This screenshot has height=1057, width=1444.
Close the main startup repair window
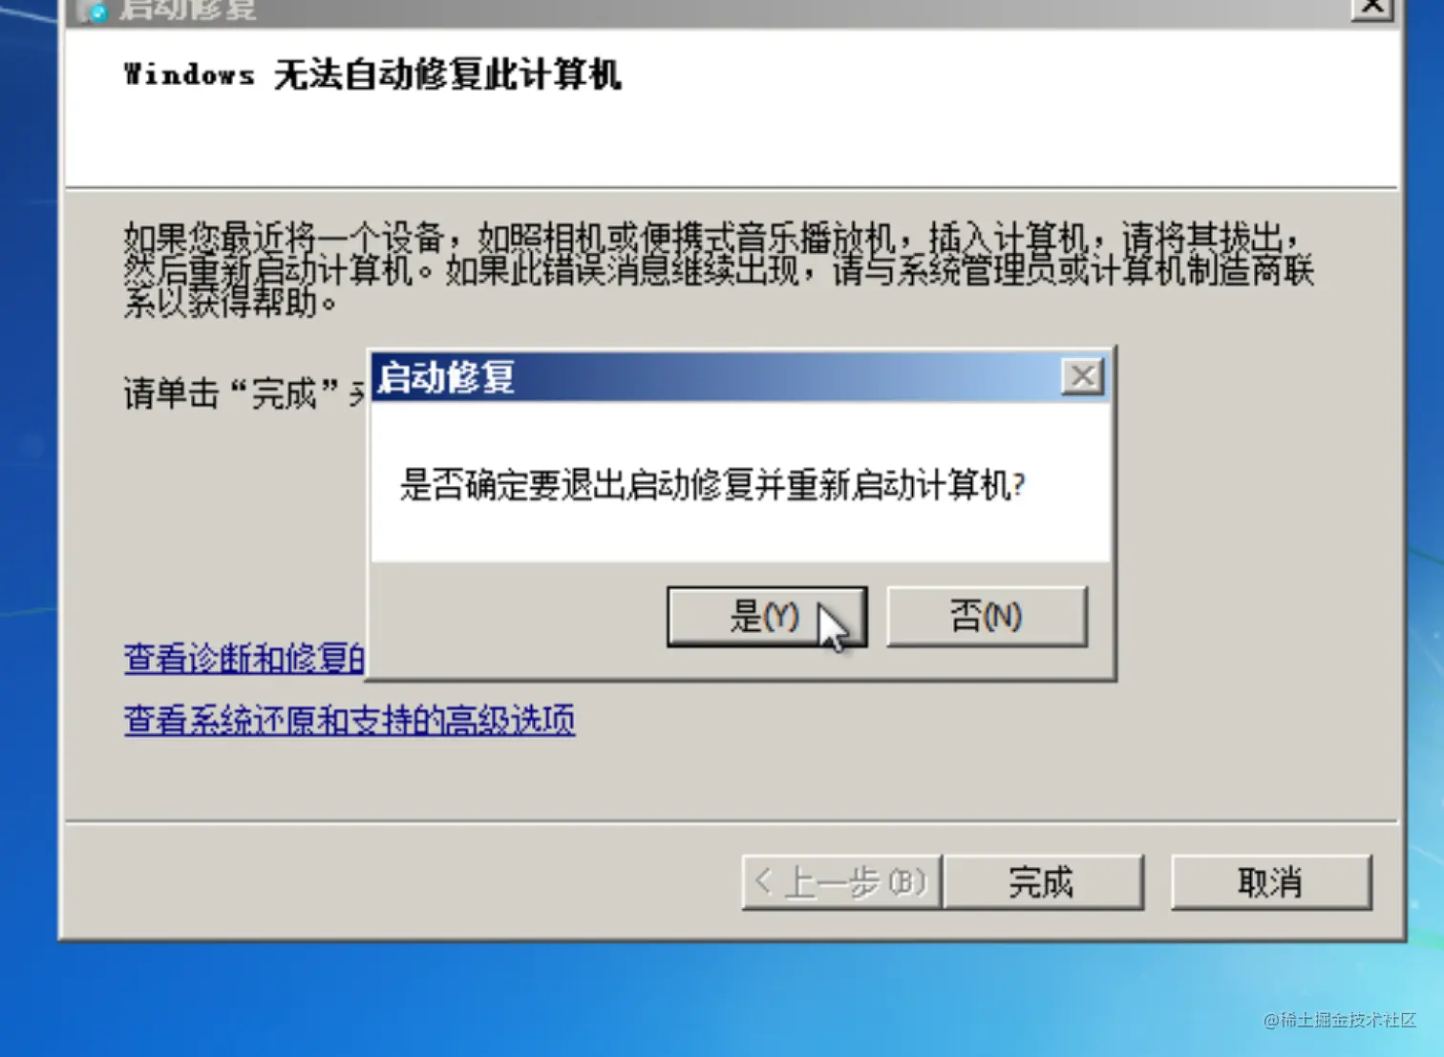(x=1371, y=8)
